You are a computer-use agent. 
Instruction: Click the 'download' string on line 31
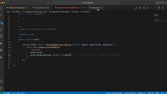click(x=35, y=50)
